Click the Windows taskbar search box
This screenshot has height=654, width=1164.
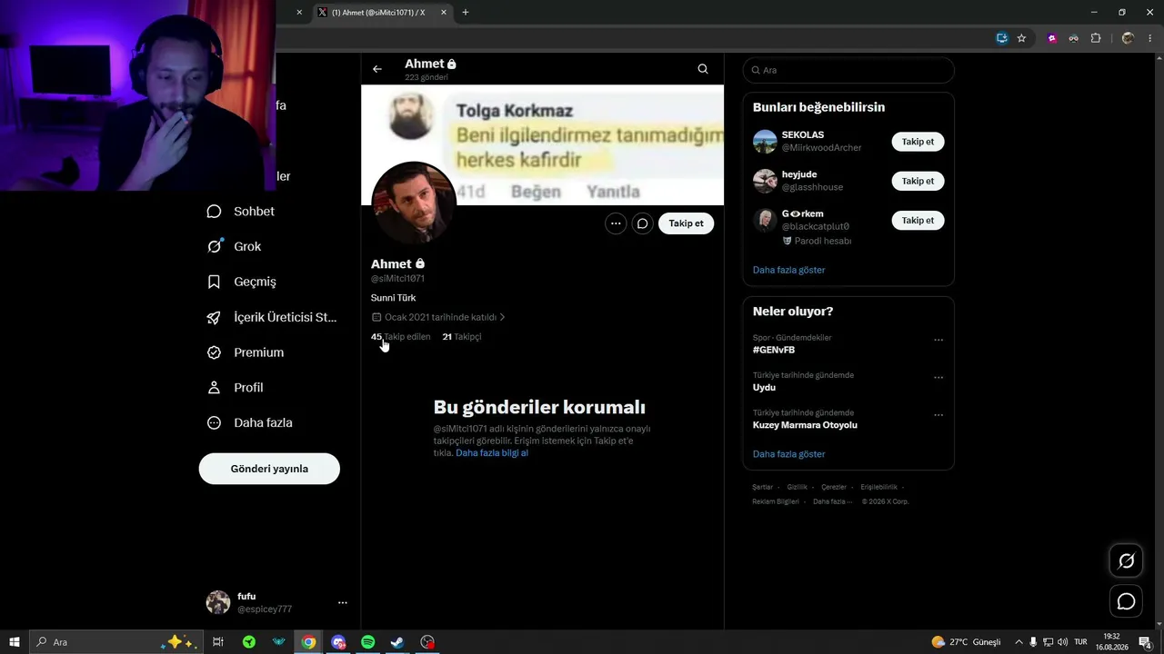[116, 642]
